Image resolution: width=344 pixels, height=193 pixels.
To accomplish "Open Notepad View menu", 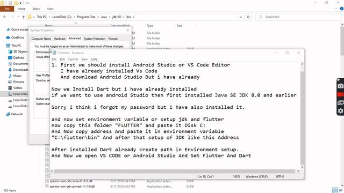I will (84, 60).
